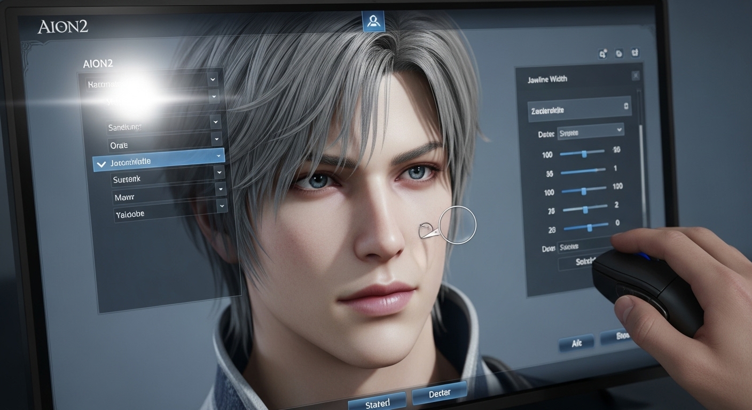The height and width of the screenshot is (410, 752).
Task: Open the profile icon at the top center
Action: pos(373,21)
